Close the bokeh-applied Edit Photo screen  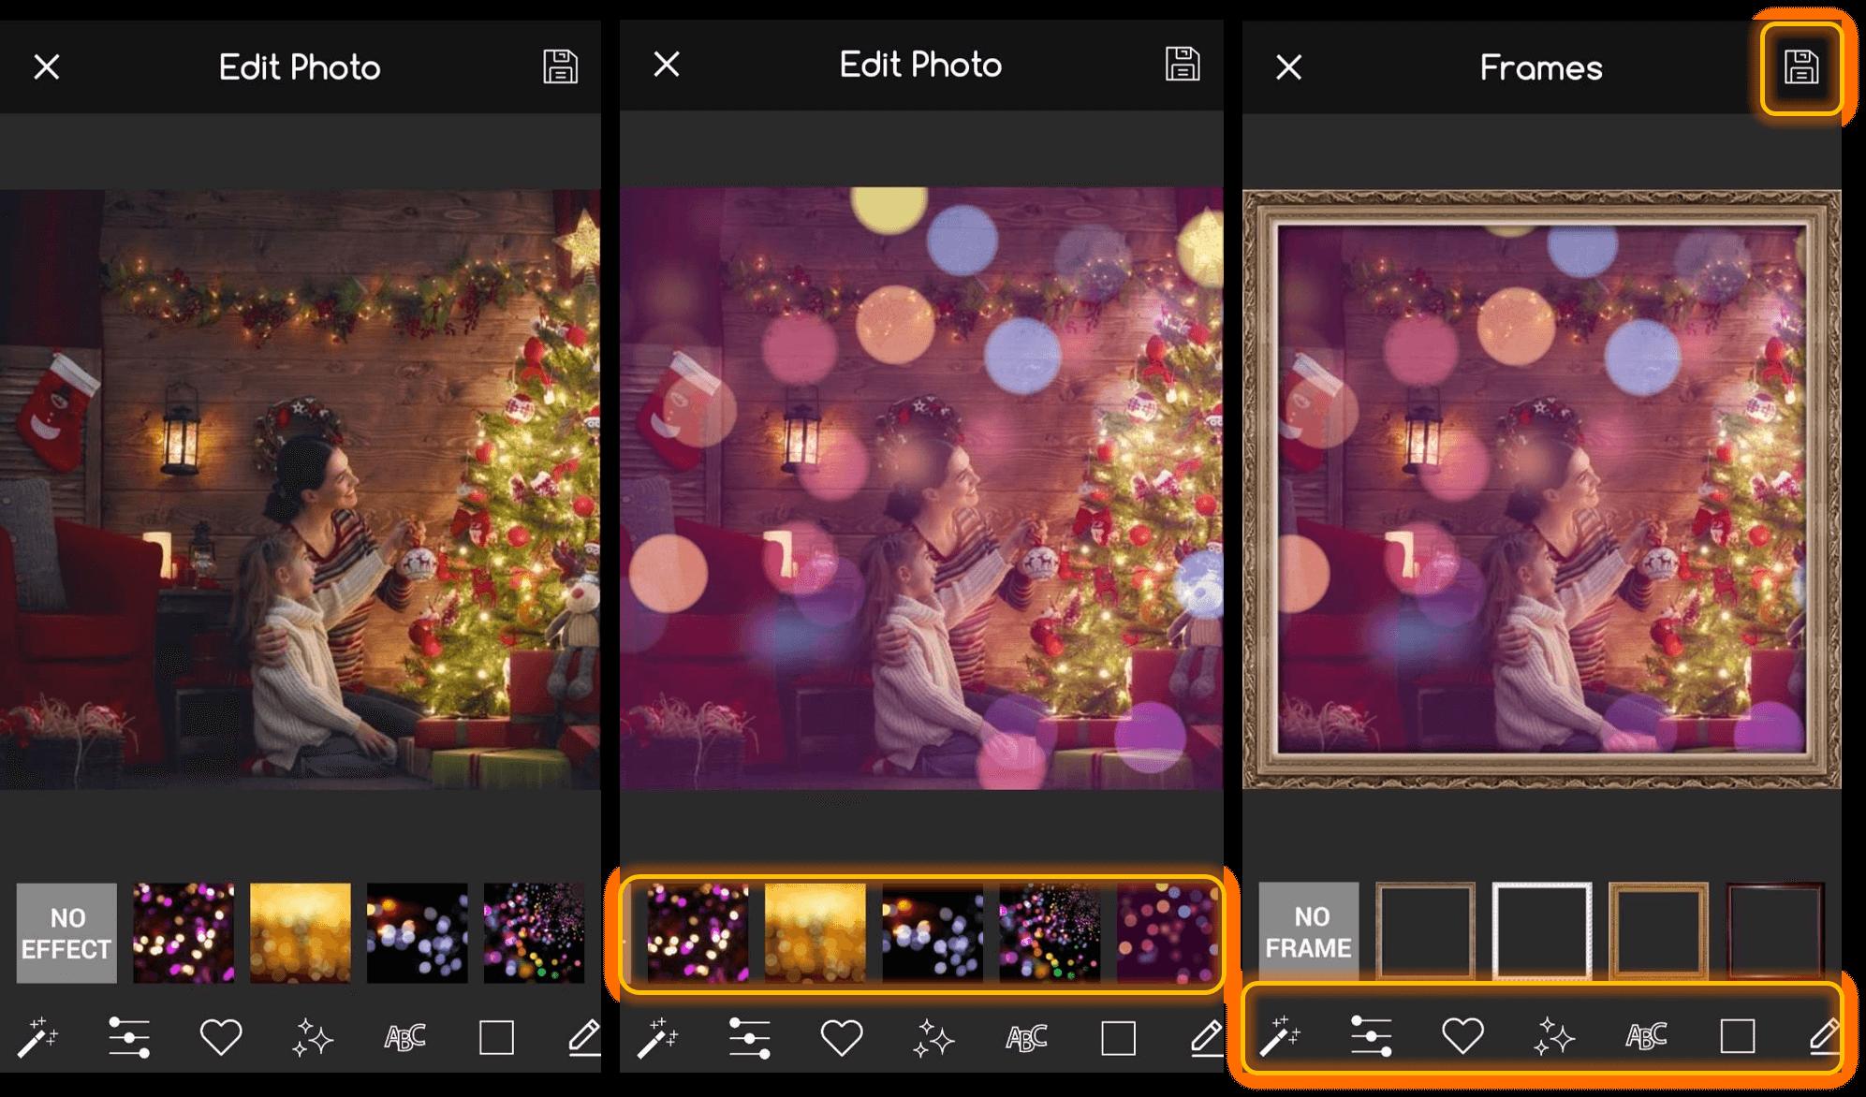point(666,65)
